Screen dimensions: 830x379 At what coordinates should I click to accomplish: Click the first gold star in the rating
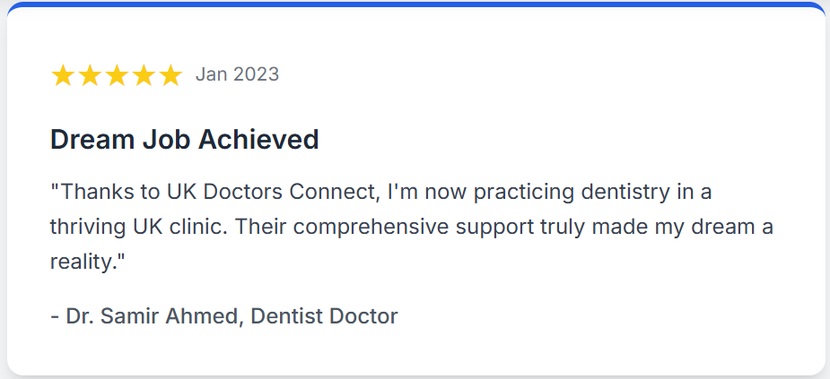point(63,75)
